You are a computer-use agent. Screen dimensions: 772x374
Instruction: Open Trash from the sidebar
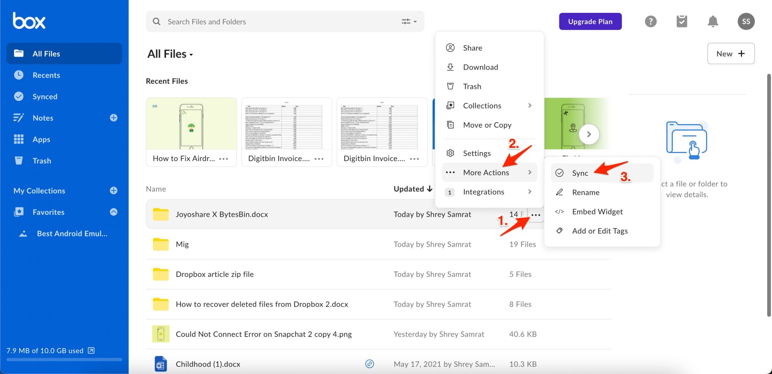pos(41,161)
